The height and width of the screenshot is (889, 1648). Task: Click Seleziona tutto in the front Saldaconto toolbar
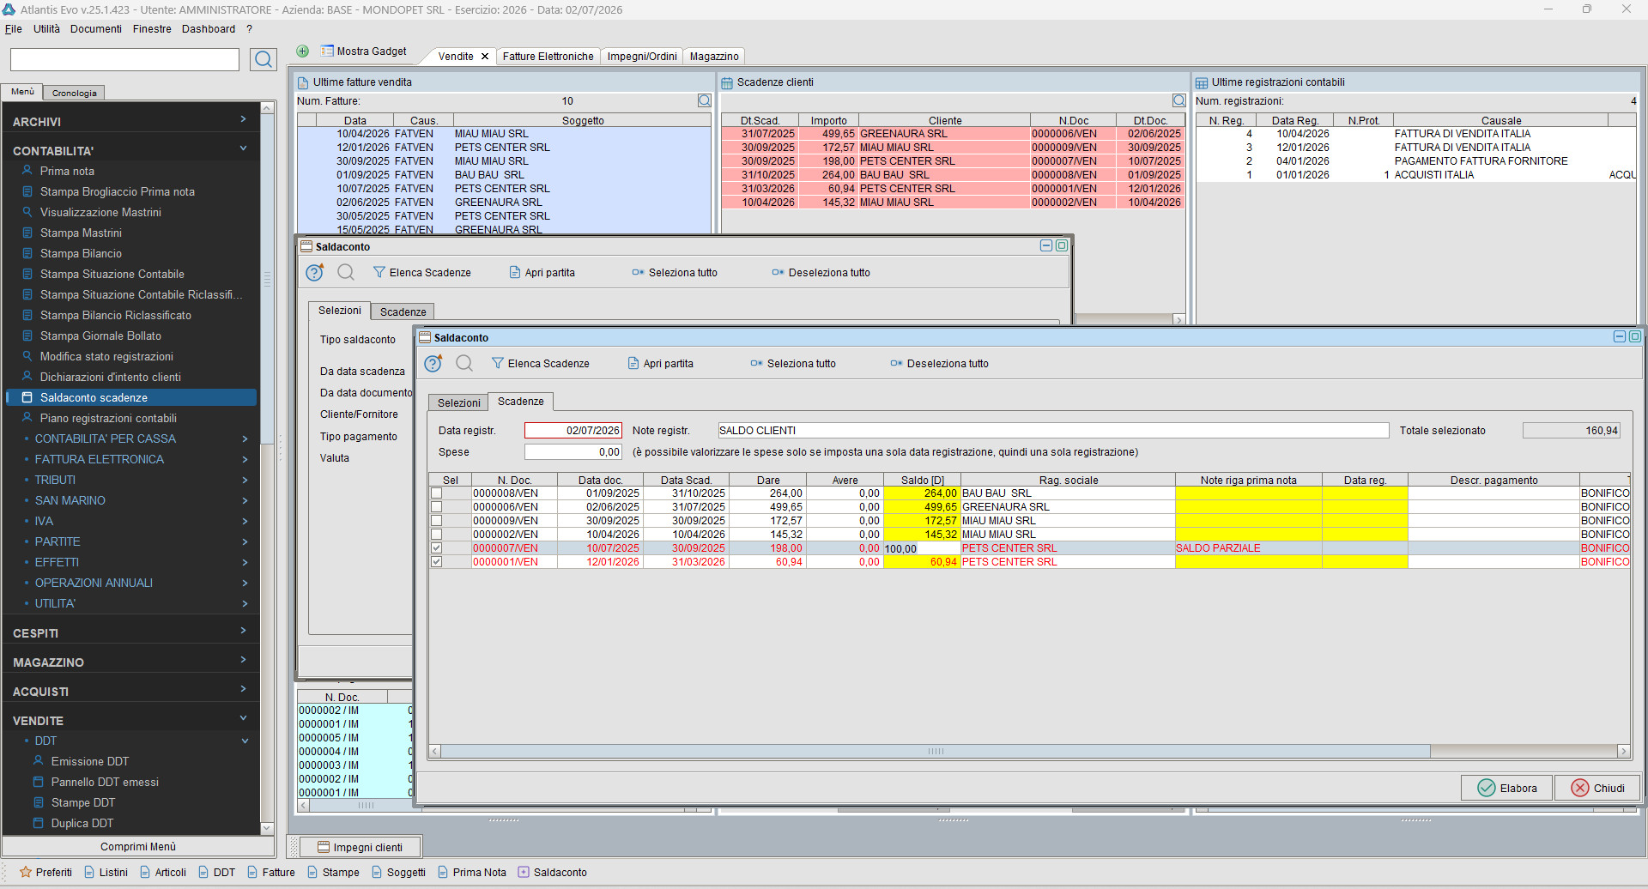point(793,364)
